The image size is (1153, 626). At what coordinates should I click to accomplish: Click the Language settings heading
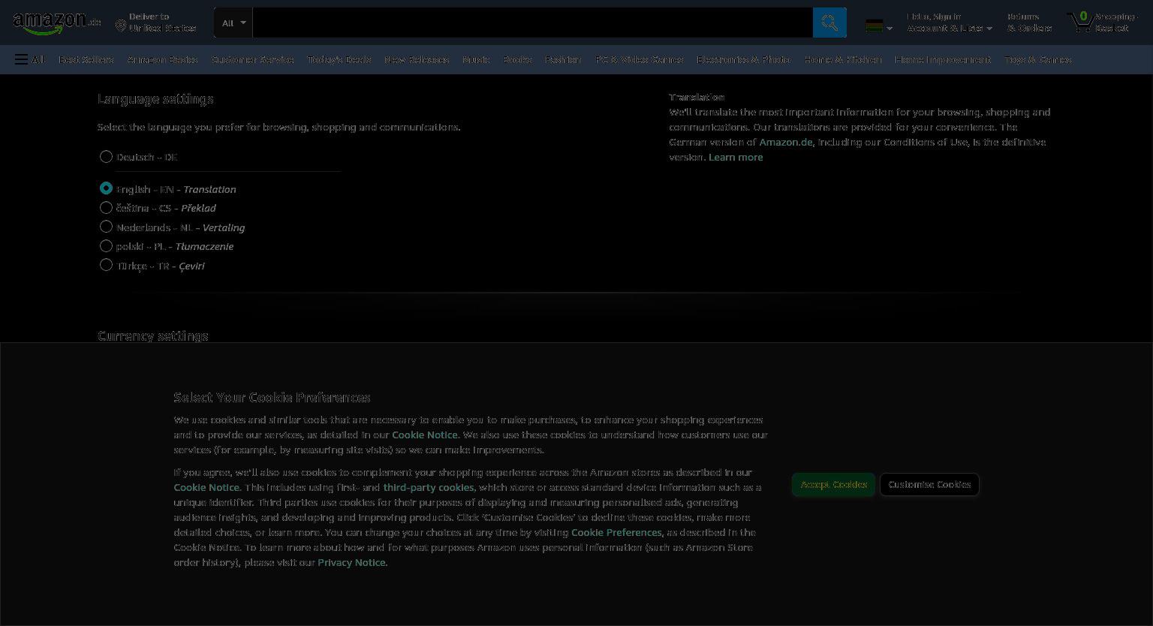pos(155,99)
